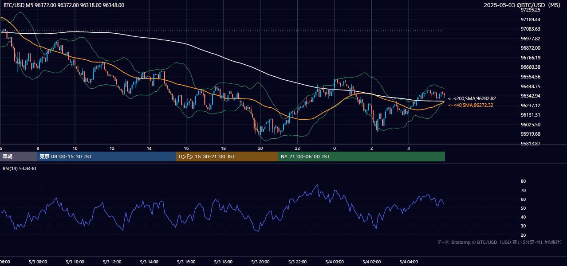The width and height of the screenshot is (567, 266).
Task: Click price axis label 96025.50
Action: 530,125
